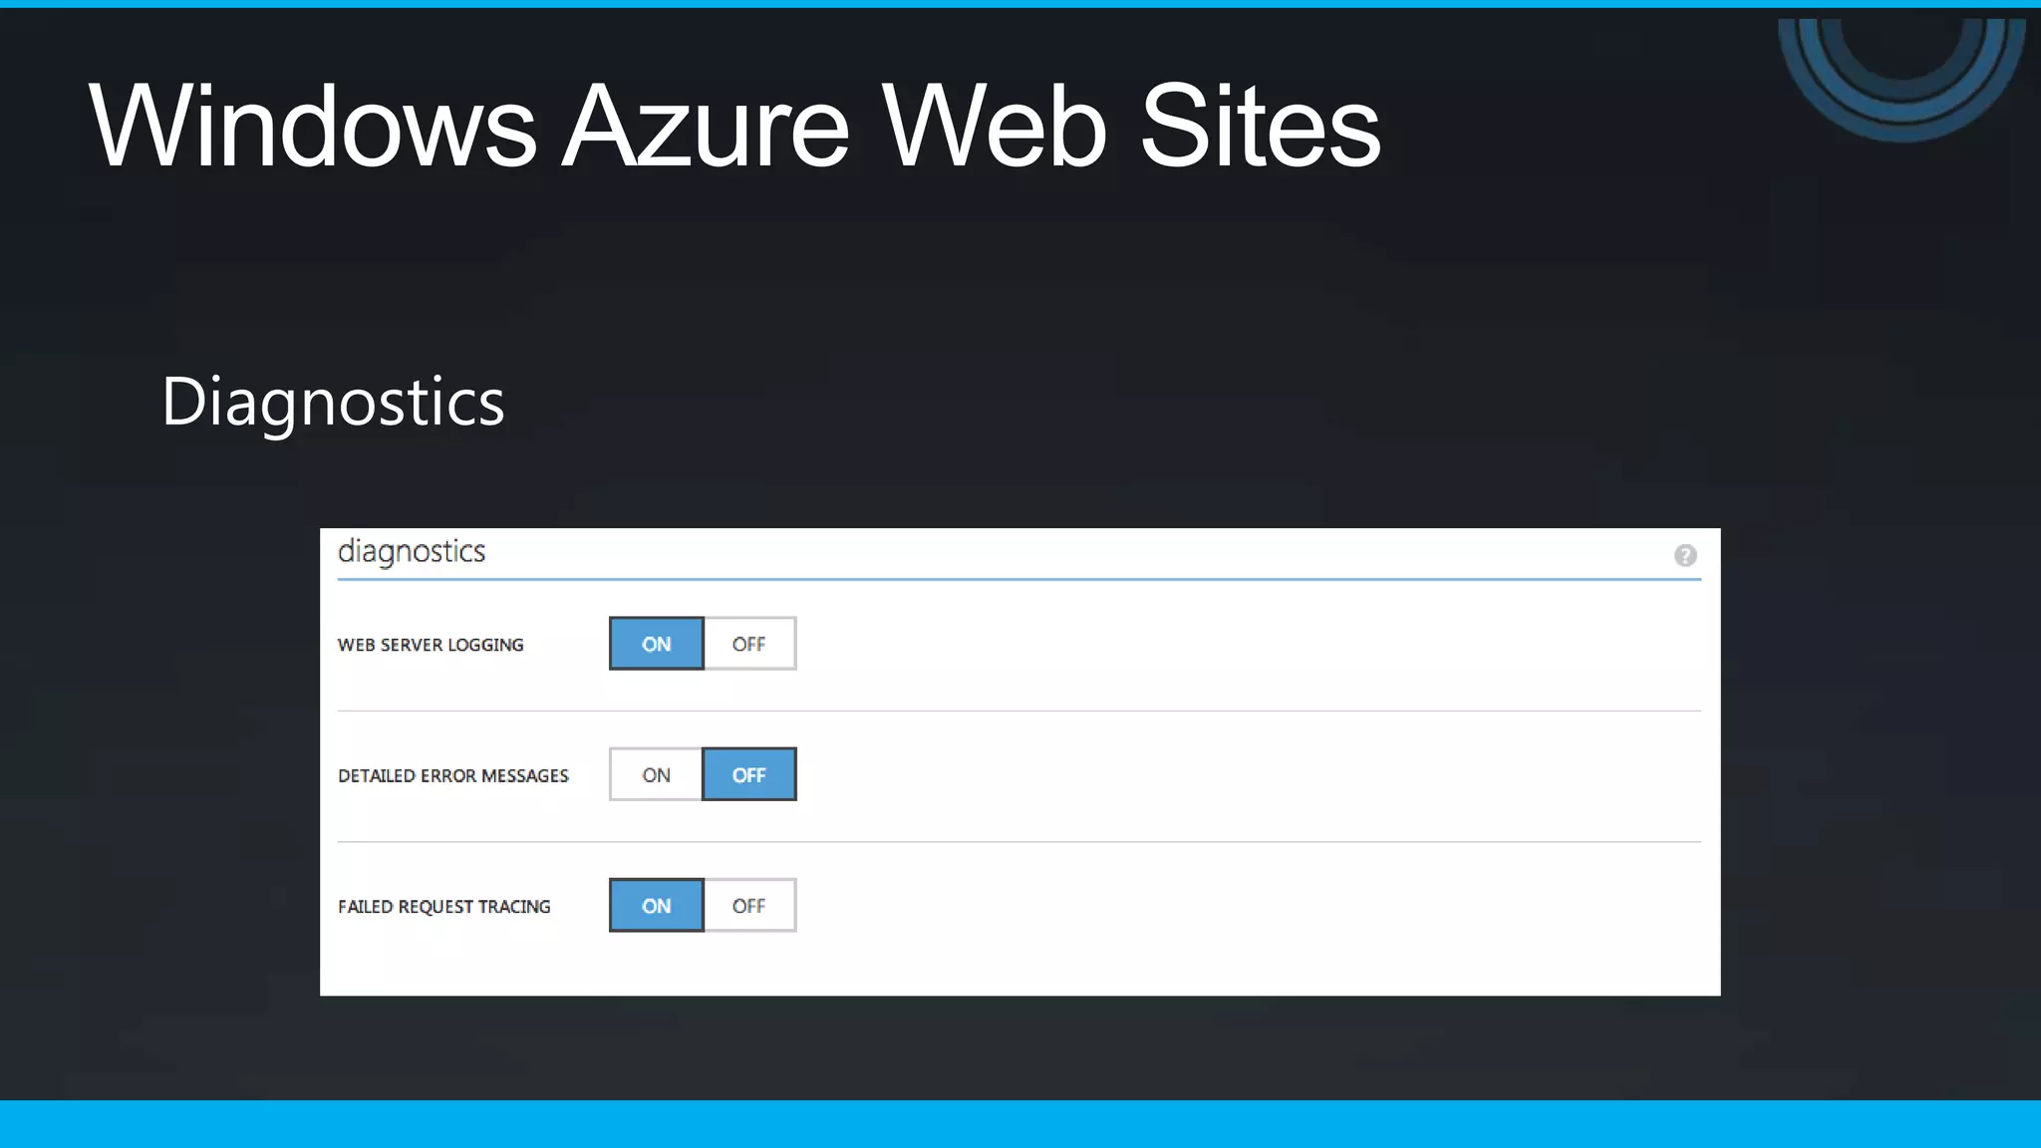The width and height of the screenshot is (2041, 1148).
Task: Click the 'Diagnostics' slide subtitle
Action: pos(333,403)
